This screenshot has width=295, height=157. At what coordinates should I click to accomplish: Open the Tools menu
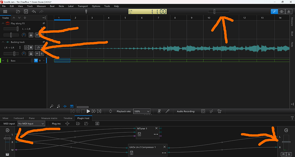click(107, 6)
